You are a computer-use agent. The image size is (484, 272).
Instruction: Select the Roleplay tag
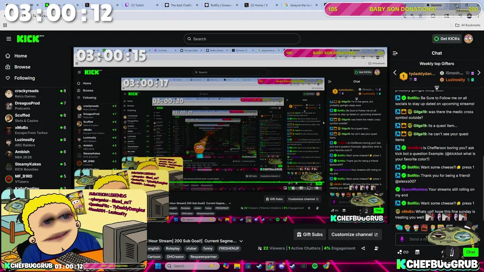[x=173, y=249]
